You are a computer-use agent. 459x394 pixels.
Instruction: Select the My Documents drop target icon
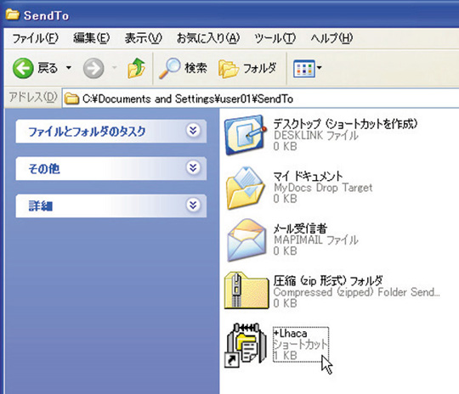246,188
